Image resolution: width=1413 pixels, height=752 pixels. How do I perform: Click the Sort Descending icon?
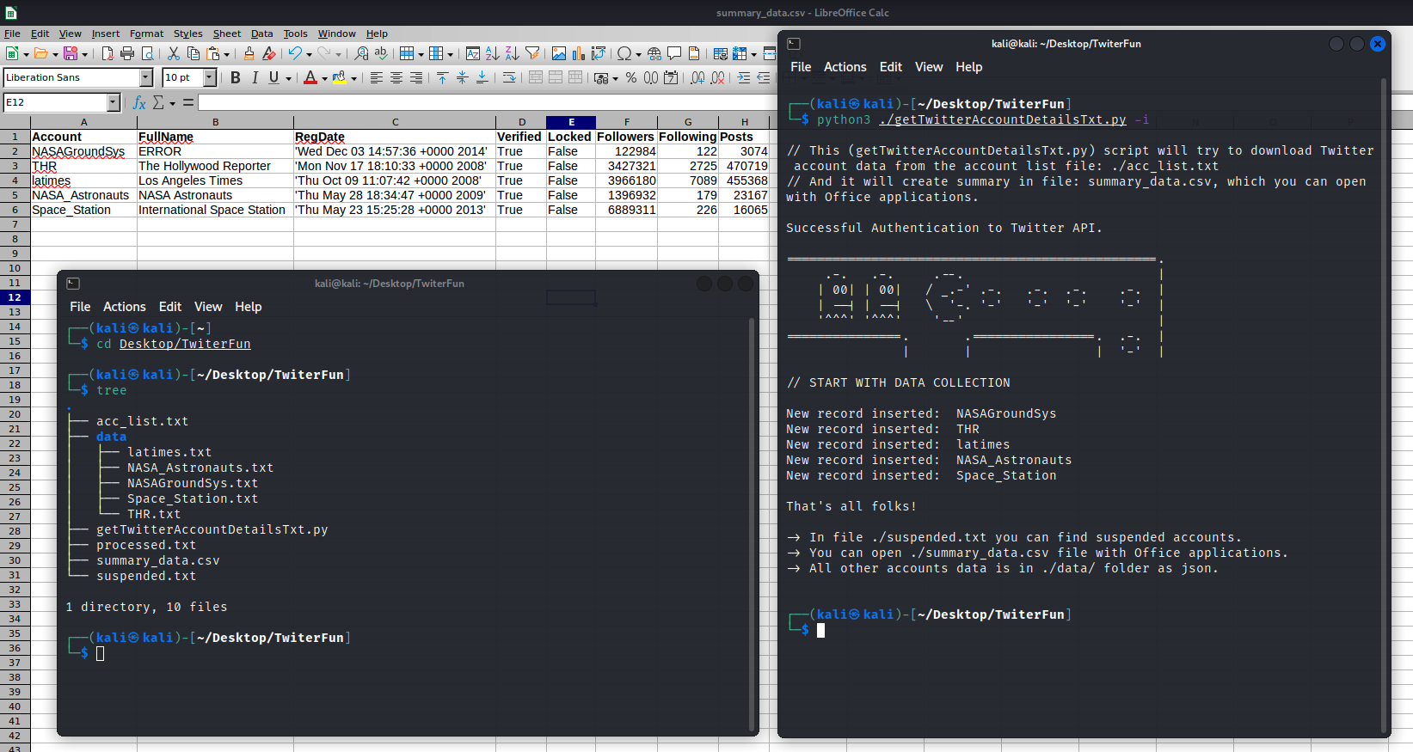coord(512,53)
